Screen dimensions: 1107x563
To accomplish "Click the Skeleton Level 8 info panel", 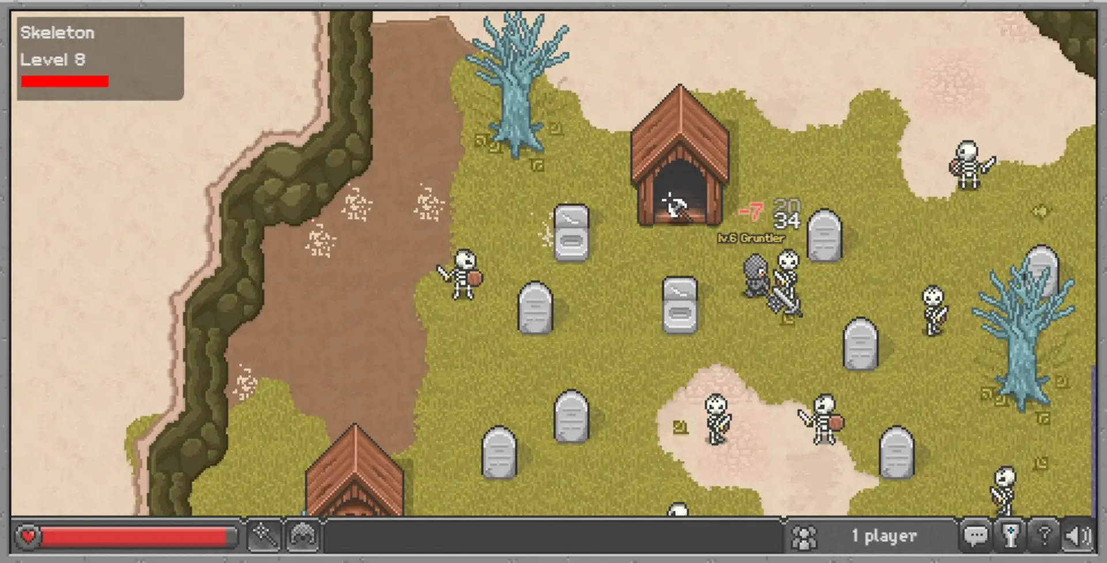I will pyautogui.click(x=98, y=55).
